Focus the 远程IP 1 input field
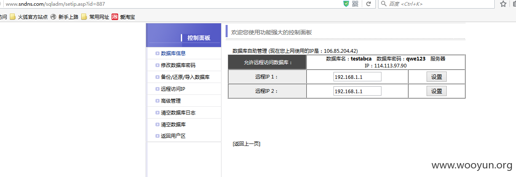The width and height of the screenshot is (516, 177). point(357,77)
